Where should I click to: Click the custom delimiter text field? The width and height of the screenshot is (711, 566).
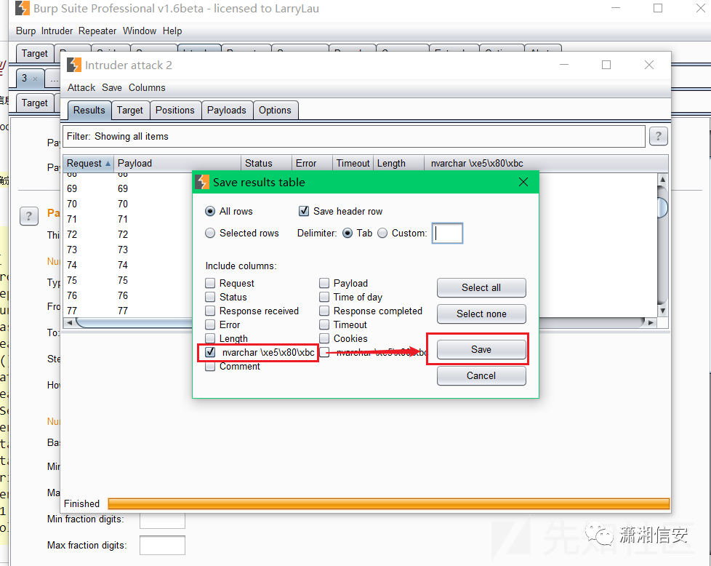[447, 233]
